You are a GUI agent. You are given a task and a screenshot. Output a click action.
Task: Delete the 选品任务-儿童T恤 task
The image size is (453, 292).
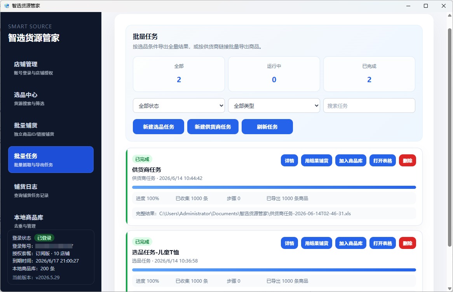(408, 243)
